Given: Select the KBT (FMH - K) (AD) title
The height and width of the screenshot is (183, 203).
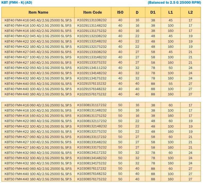Looking at the screenshot, I should pyautogui.click(x=17, y=3).
